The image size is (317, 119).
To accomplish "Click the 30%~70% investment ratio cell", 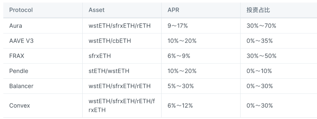I will [262, 26].
